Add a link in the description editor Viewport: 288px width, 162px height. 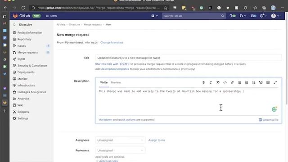[232, 82]
